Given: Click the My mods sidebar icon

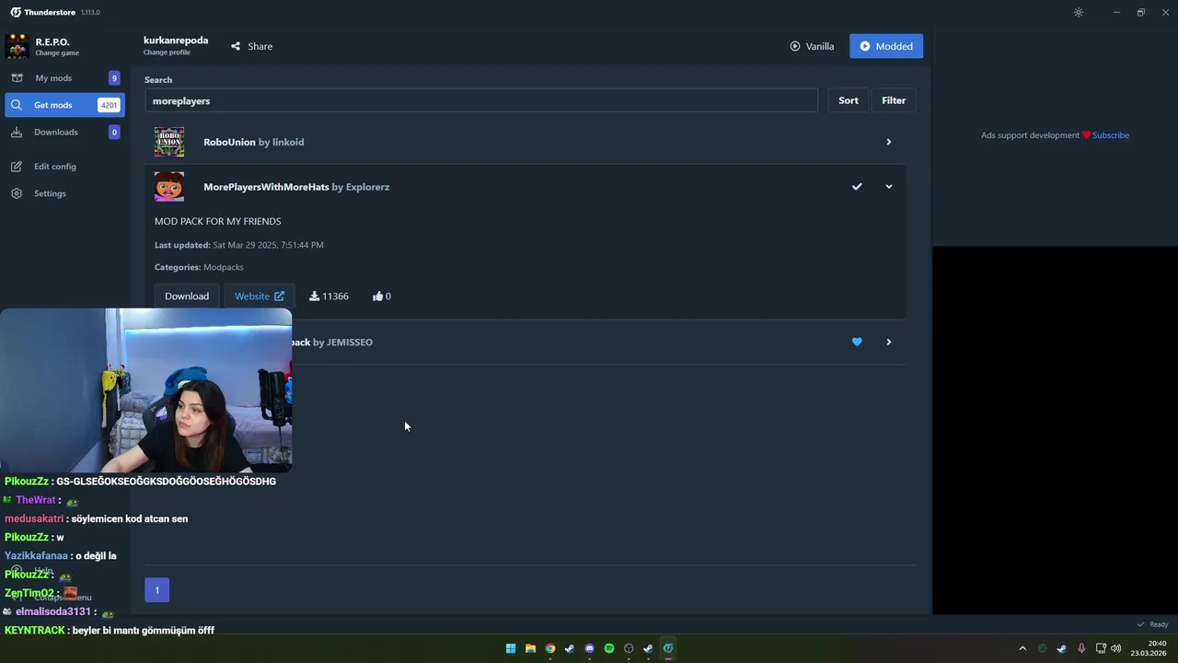Looking at the screenshot, I should [x=17, y=78].
